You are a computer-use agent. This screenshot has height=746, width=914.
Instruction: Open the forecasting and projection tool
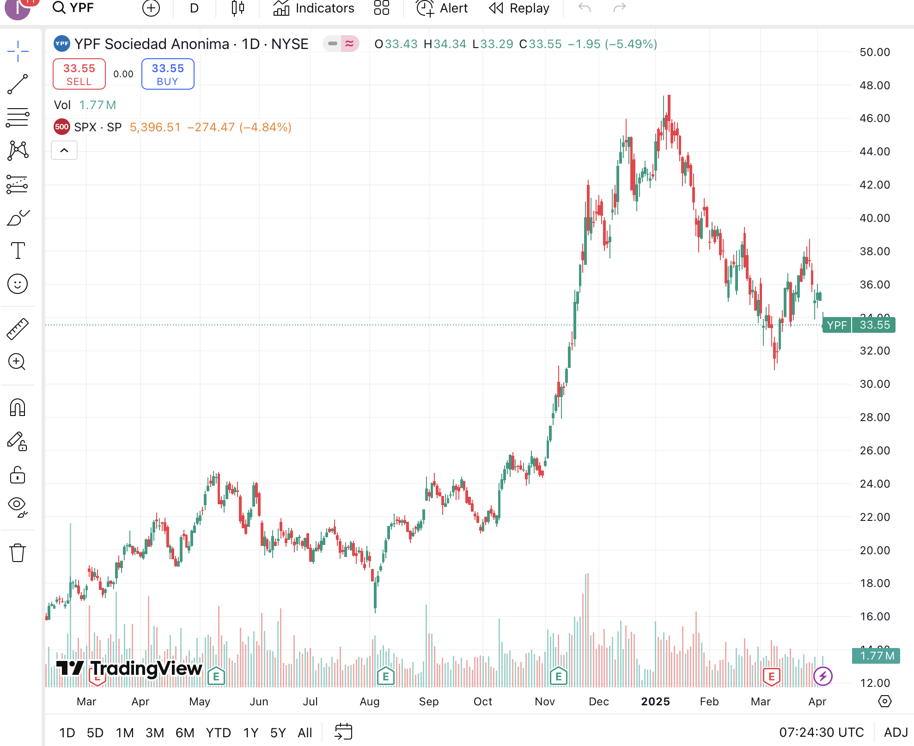(x=18, y=184)
